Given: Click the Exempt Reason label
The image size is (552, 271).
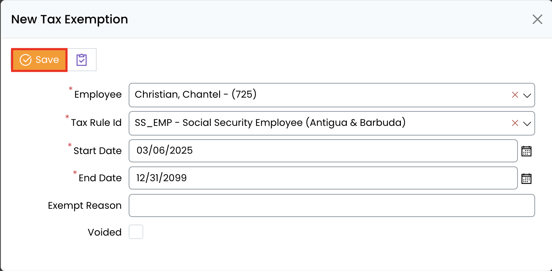Looking at the screenshot, I should pyautogui.click(x=85, y=206).
